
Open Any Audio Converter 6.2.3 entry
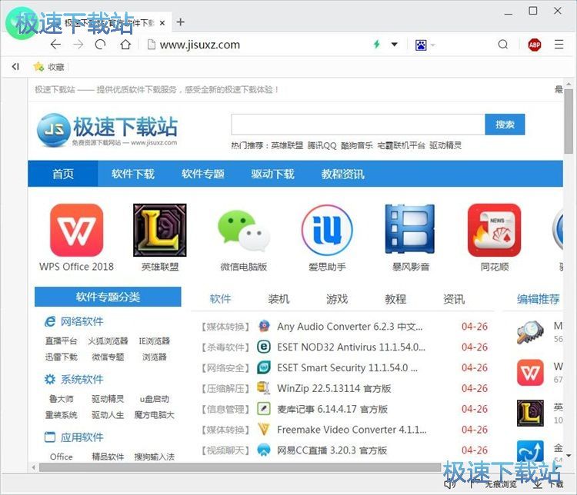(349, 326)
